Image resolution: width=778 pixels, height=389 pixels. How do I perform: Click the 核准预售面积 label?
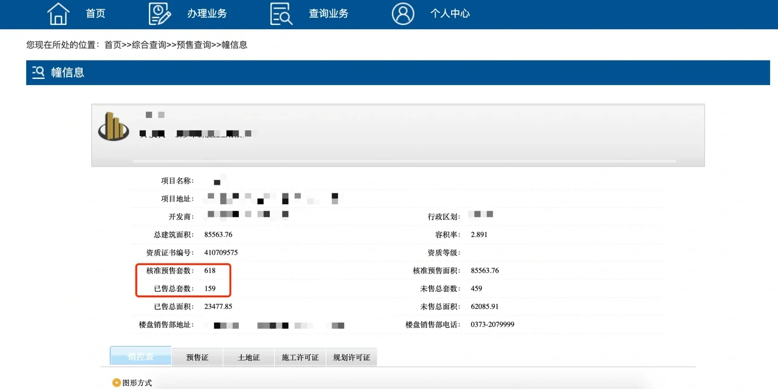(436, 270)
